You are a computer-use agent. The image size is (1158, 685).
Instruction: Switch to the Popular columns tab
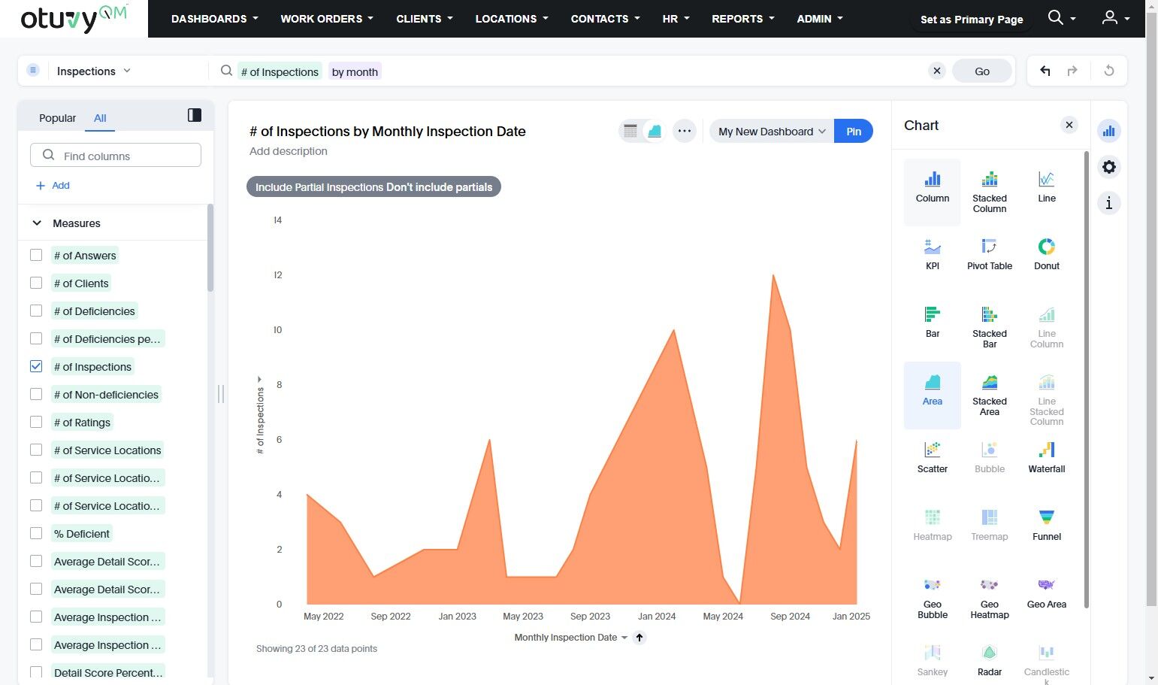(57, 118)
